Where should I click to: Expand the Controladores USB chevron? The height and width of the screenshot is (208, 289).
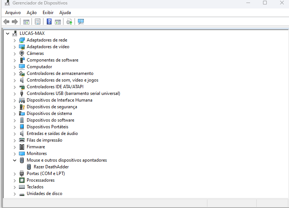(x=14, y=93)
